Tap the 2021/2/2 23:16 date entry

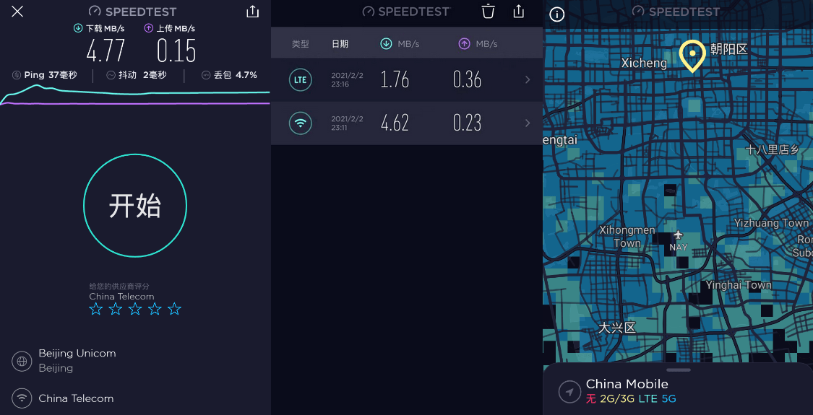click(x=348, y=80)
